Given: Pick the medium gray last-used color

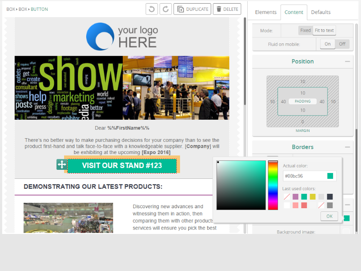Looking at the screenshot, I should tap(330, 206).
